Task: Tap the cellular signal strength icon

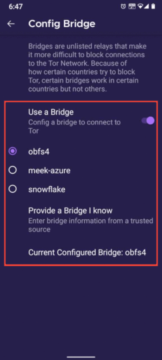Action: [x=146, y=6]
